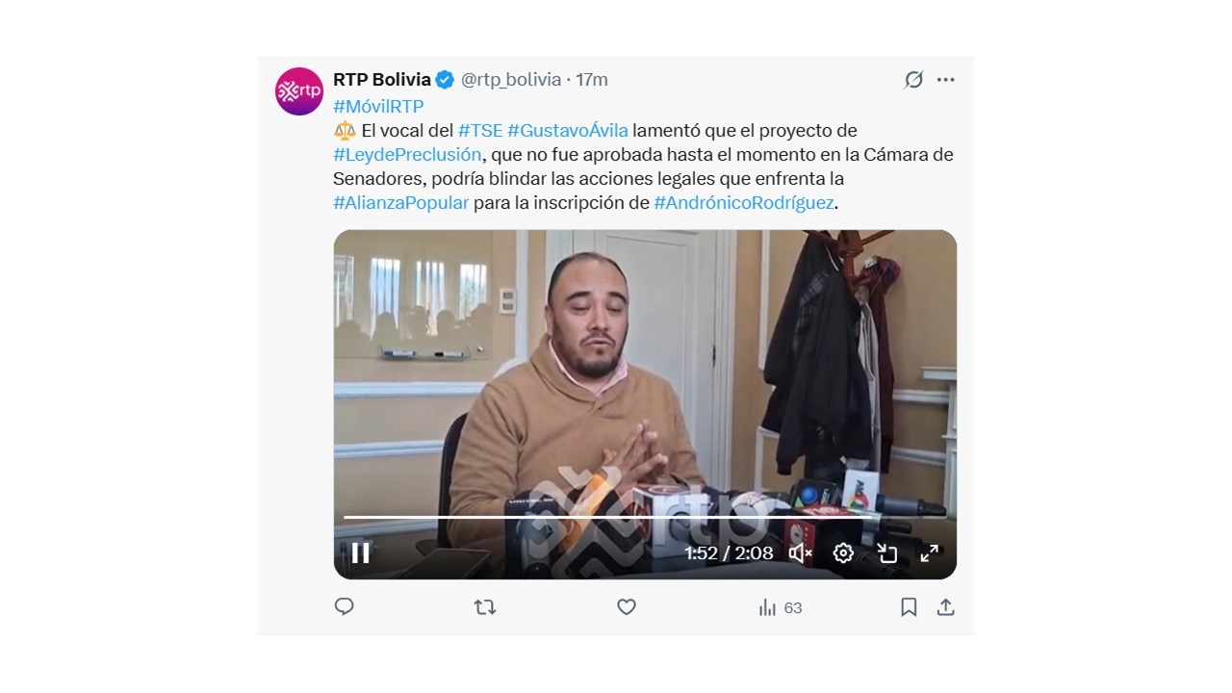This screenshot has height=693, width=1232.
Task: Repost this tweet
Action: point(485,607)
